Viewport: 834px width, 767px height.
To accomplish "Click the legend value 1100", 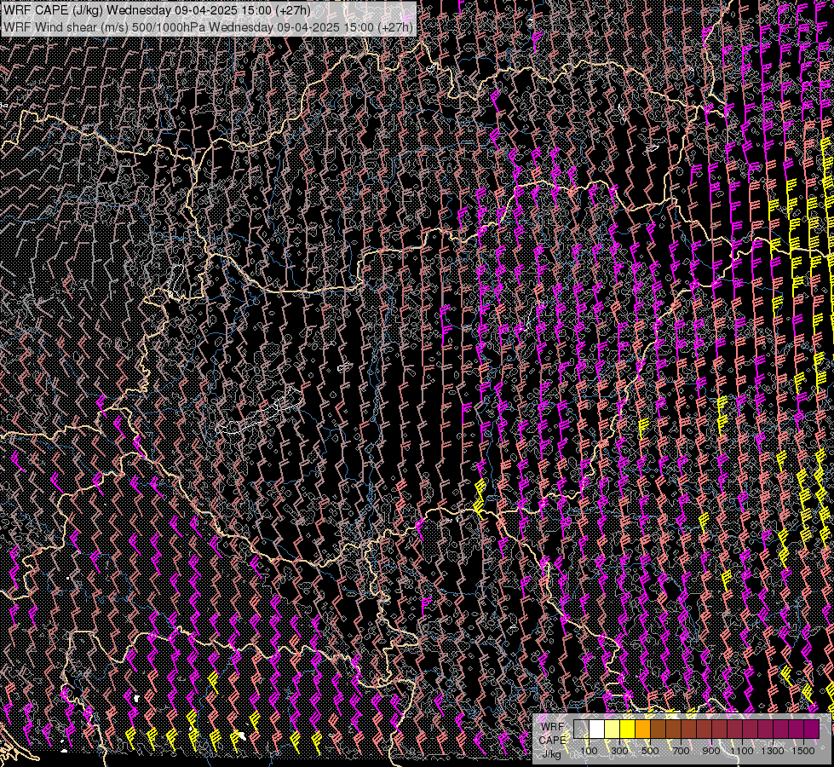I will (741, 751).
